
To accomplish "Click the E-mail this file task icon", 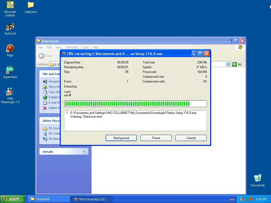I will click(45, 103).
